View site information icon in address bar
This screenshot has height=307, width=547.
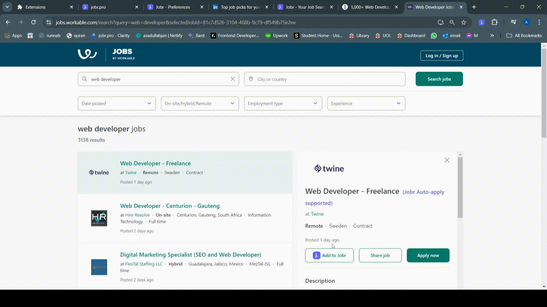(x=49, y=22)
